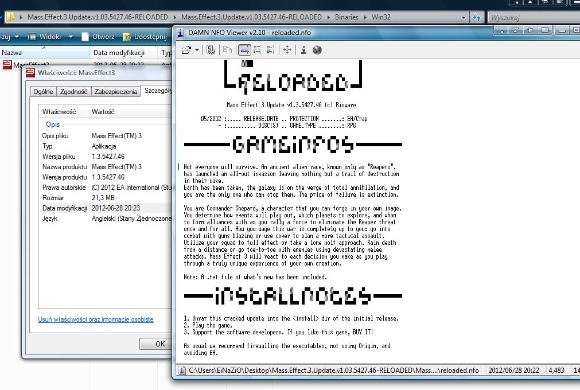
Task: Toggle the left-align text view icon
Action: 270,50
